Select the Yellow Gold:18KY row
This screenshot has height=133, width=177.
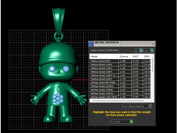coord(120,72)
